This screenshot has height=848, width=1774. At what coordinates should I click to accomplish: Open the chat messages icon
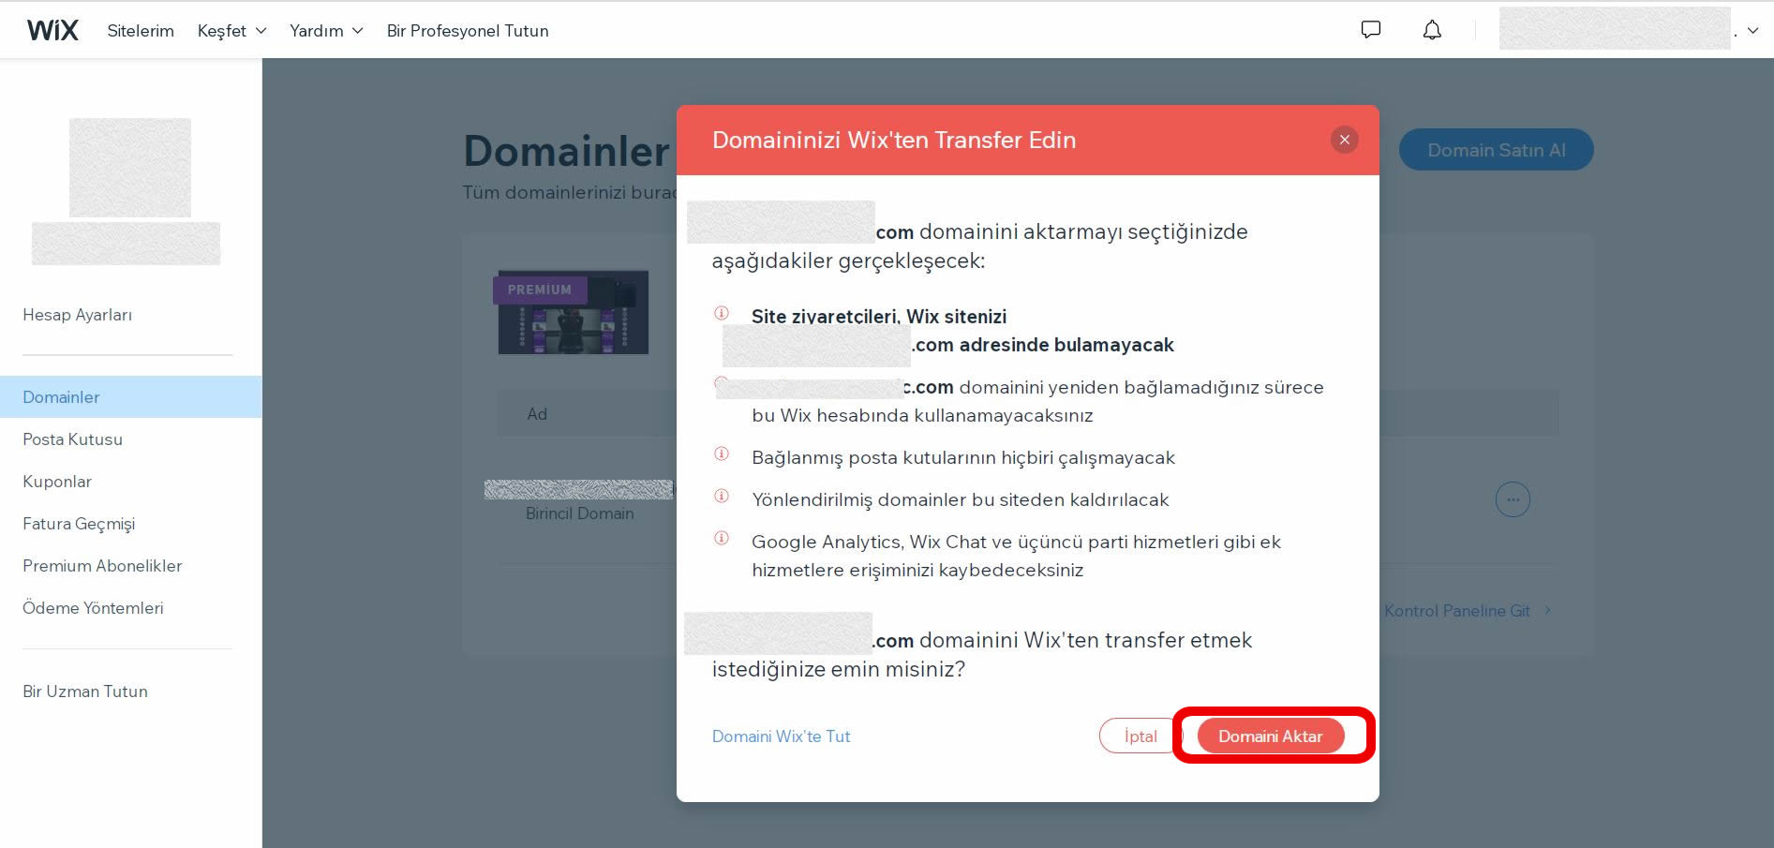1371,30
